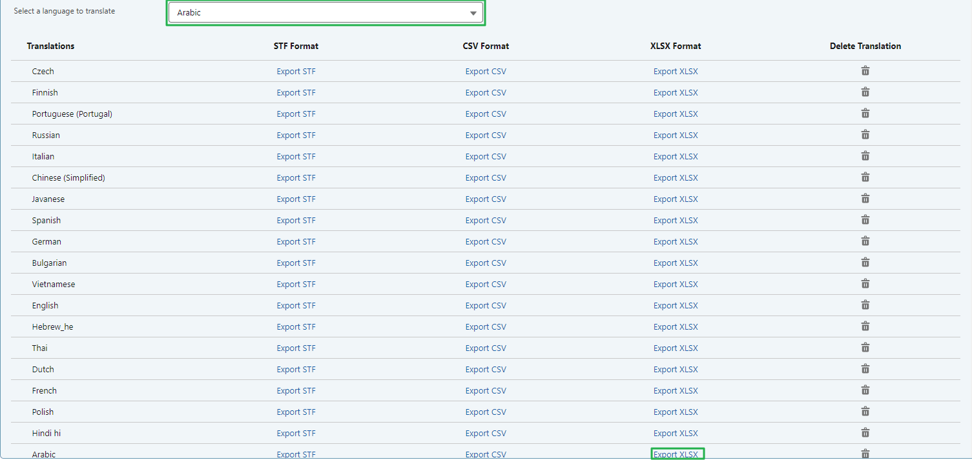This screenshot has height=460, width=972.
Task: Export the Finnish translation as STF
Action: 296,92
